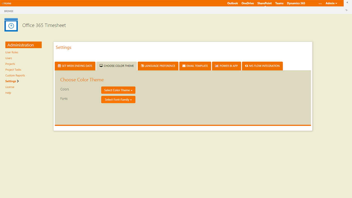Open OneDrive from the top bar
The height and width of the screenshot is (198, 352).
(x=248, y=3)
